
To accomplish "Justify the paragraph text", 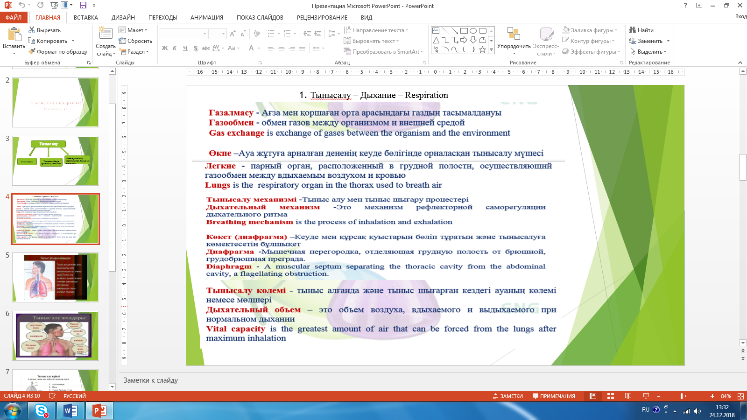I will click(x=302, y=48).
